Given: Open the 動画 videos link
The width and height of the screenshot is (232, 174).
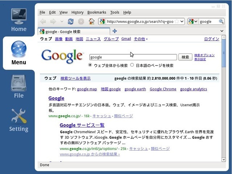Looking at the screenshot, I should [x=69, y=39].
